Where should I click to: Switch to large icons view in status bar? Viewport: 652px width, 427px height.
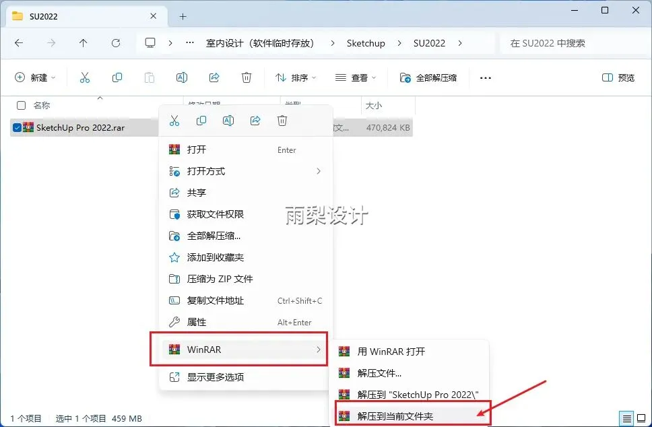641,418
